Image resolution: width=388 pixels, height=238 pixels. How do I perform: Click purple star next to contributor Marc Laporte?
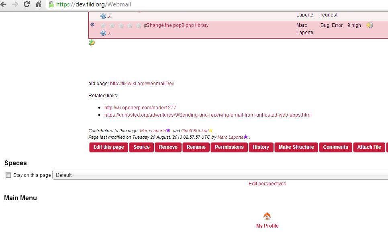coord(168,130)
